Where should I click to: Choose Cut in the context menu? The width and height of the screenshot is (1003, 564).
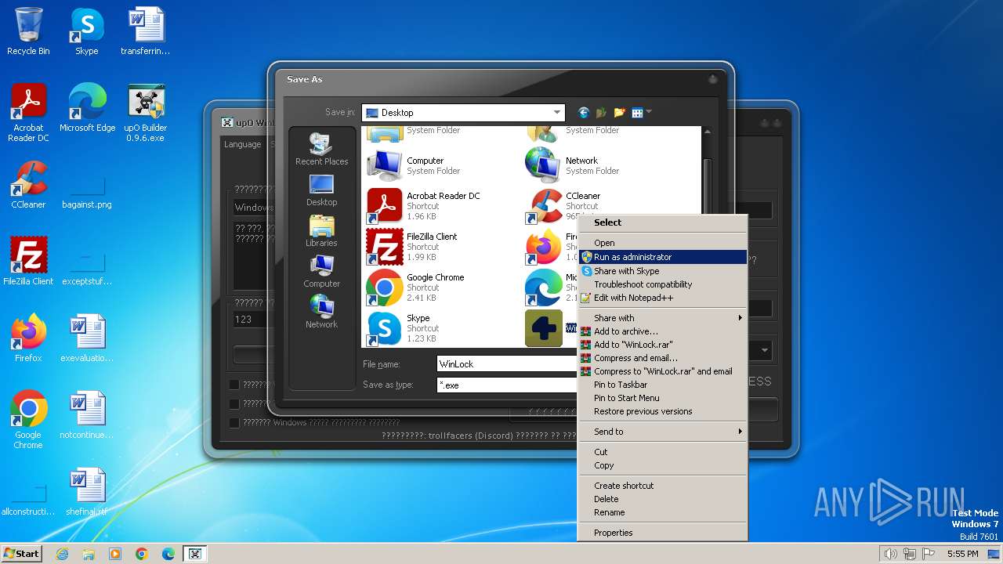(x=662, y=452)
